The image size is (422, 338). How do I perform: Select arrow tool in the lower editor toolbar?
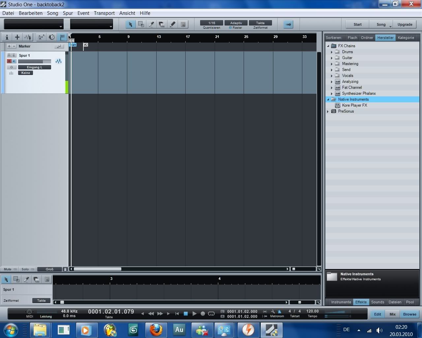(6, 279)
